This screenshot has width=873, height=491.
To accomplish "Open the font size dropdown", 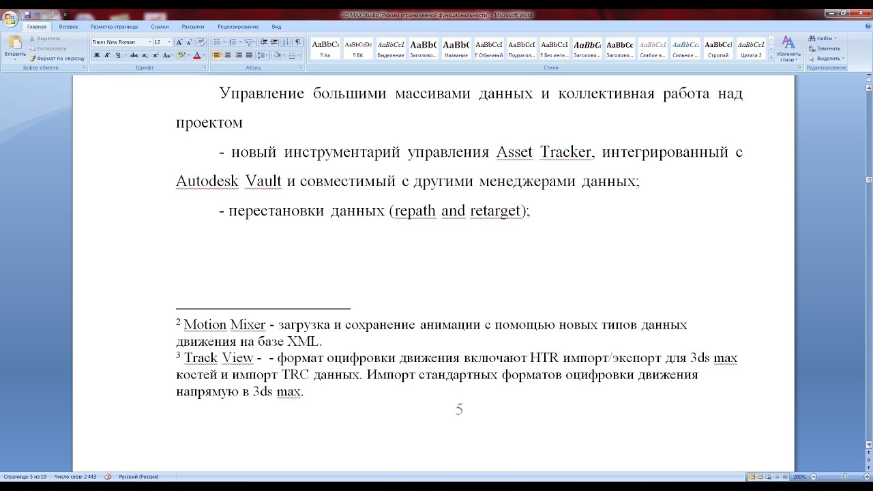I will [x=169, y=42].
